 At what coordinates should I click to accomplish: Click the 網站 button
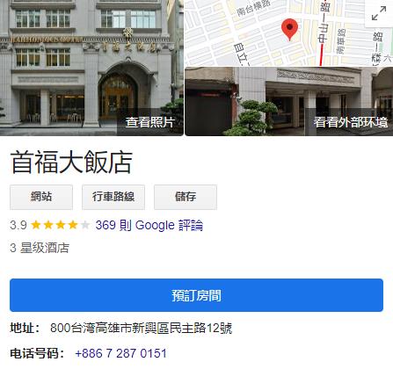click(x=41, y=197)
